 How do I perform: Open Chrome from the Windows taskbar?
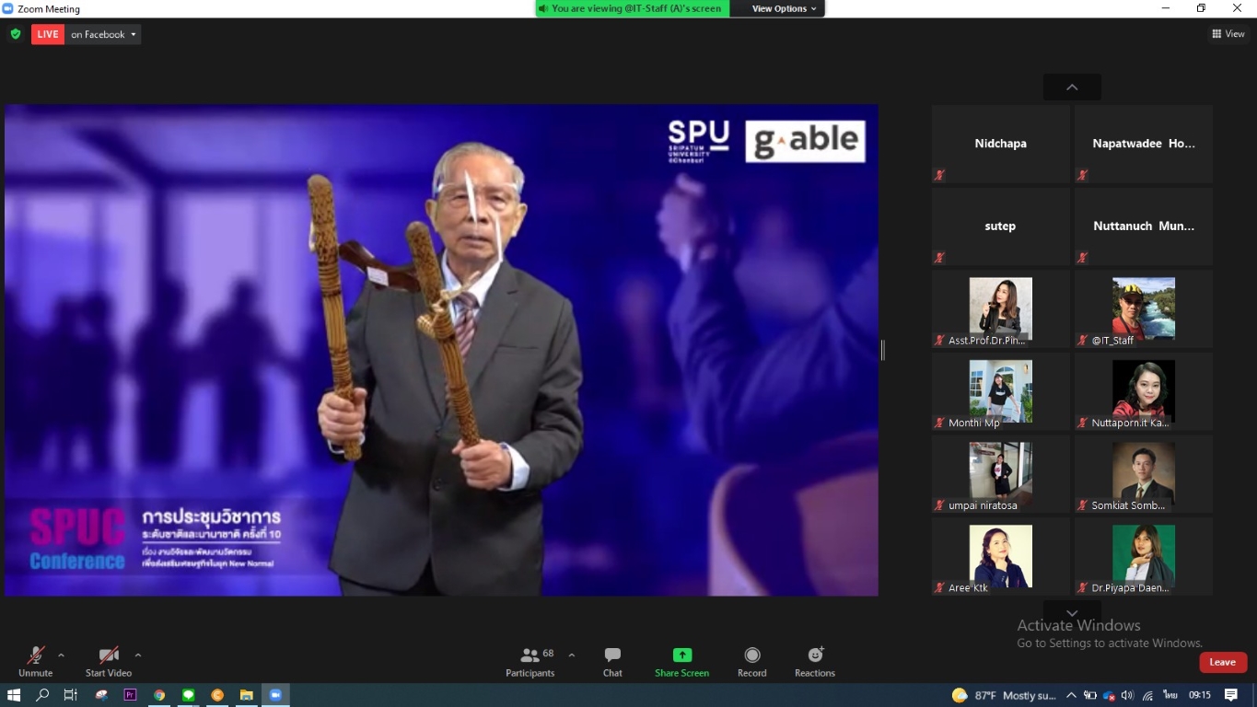(x=159, y=695)
